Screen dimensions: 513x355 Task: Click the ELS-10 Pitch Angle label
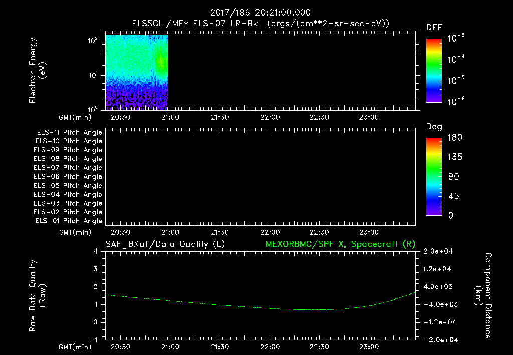click(x=69, y=141)
